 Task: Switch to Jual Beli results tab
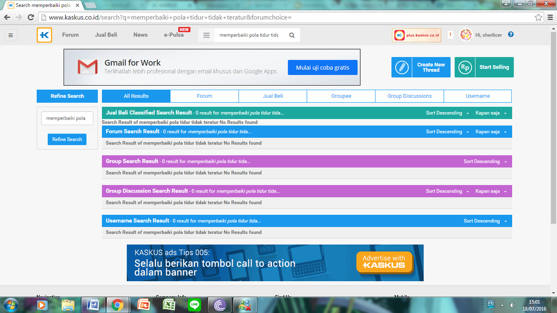point(273,96)
